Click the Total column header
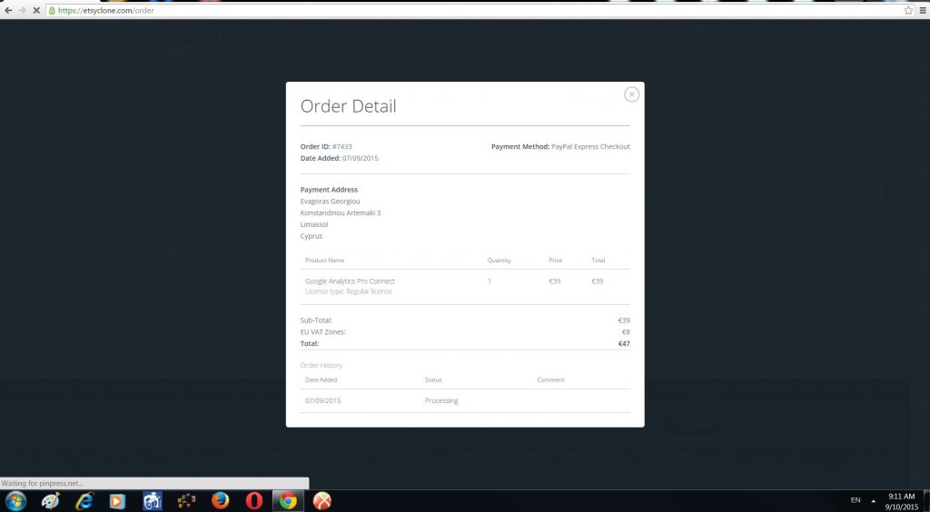 (x=598, y=261)
